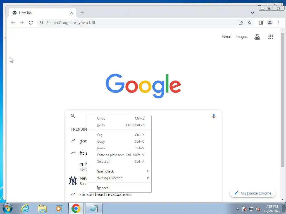Open a new tab with plus button
The height and width of the screenshot is (214, 286).
tap(82, 13)
